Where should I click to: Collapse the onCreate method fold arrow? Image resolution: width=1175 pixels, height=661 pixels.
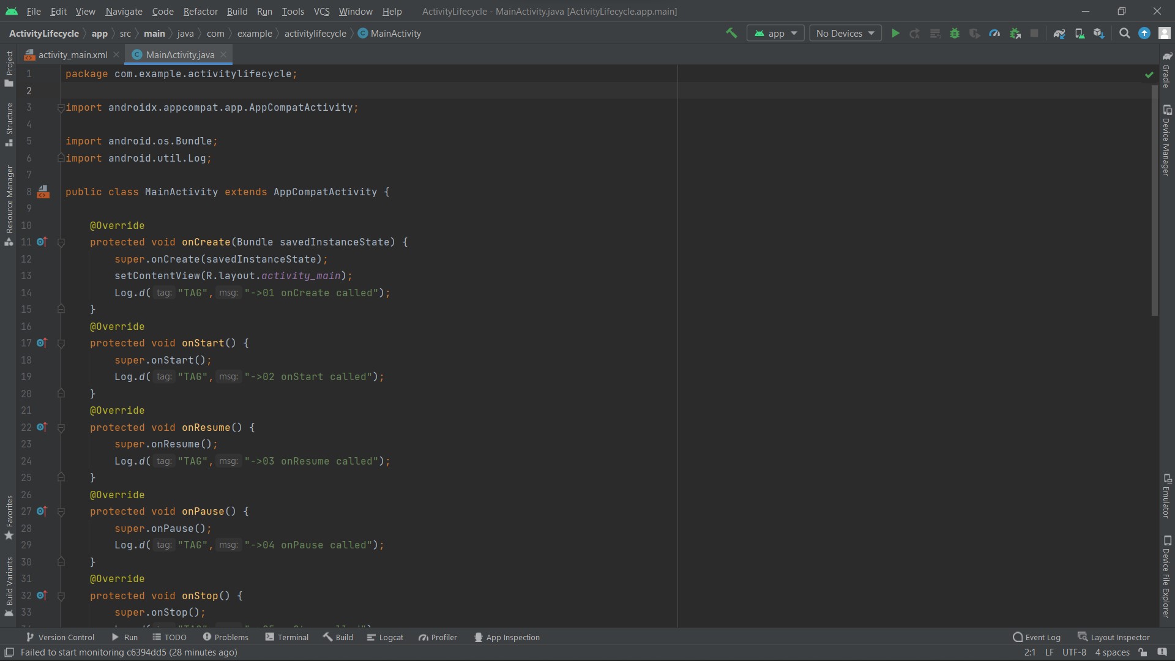point(61,242)
